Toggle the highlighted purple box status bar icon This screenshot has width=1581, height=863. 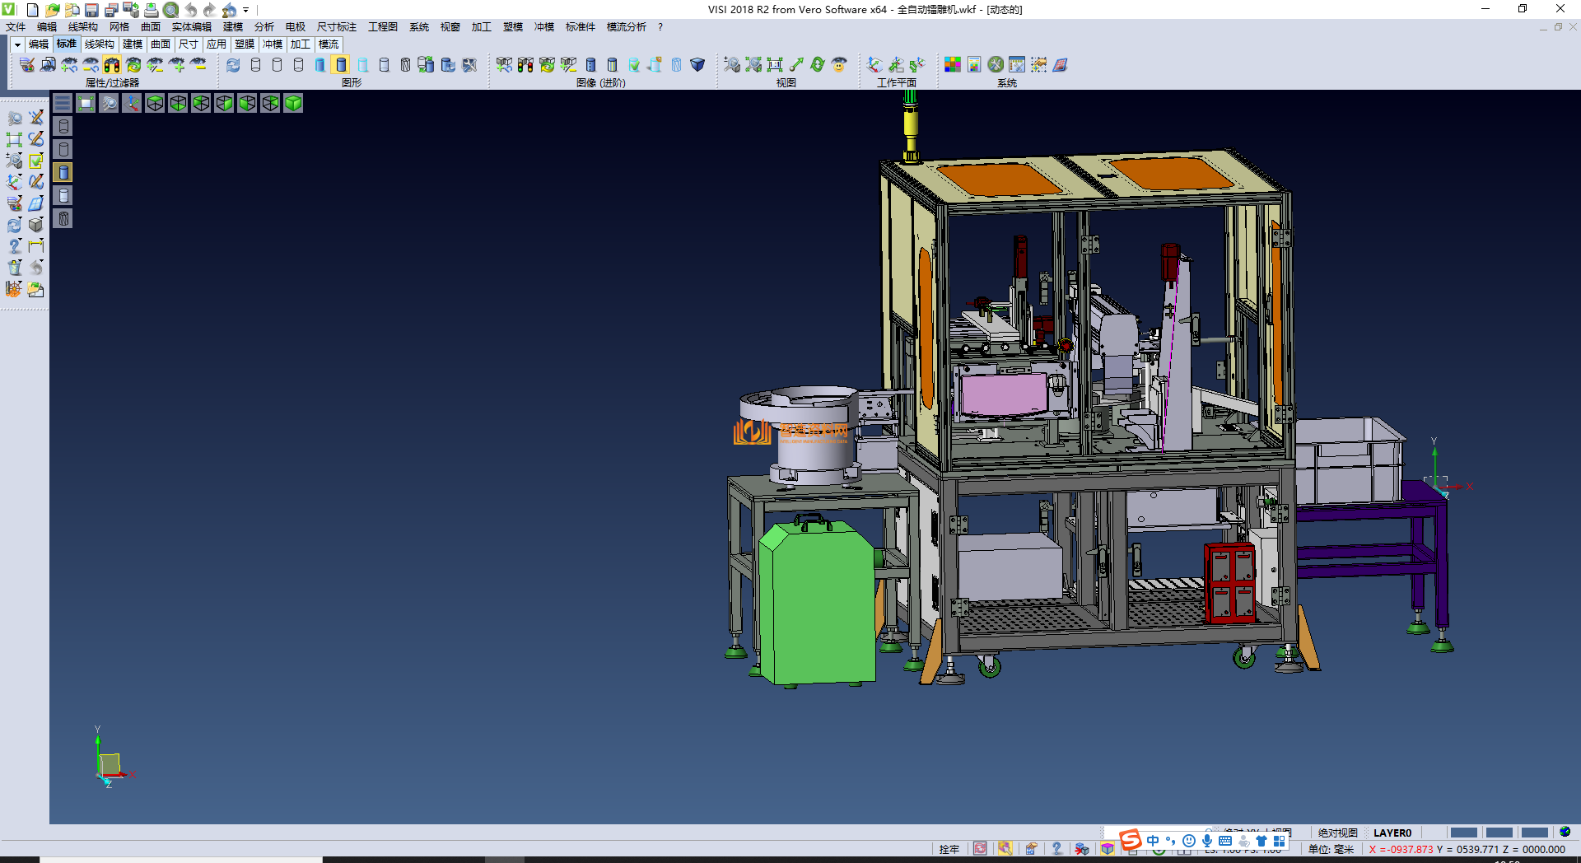tap(1108, 849)
